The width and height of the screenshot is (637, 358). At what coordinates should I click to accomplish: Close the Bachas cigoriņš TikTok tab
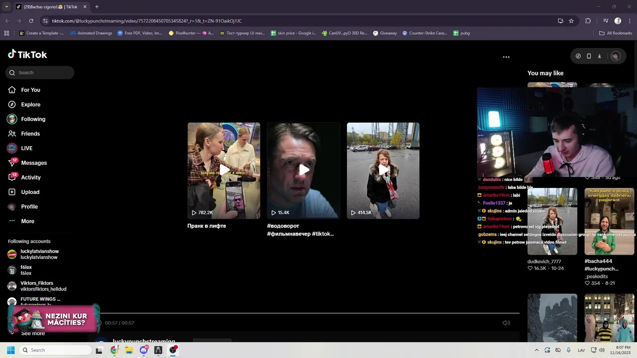click(x=85, y=7)
